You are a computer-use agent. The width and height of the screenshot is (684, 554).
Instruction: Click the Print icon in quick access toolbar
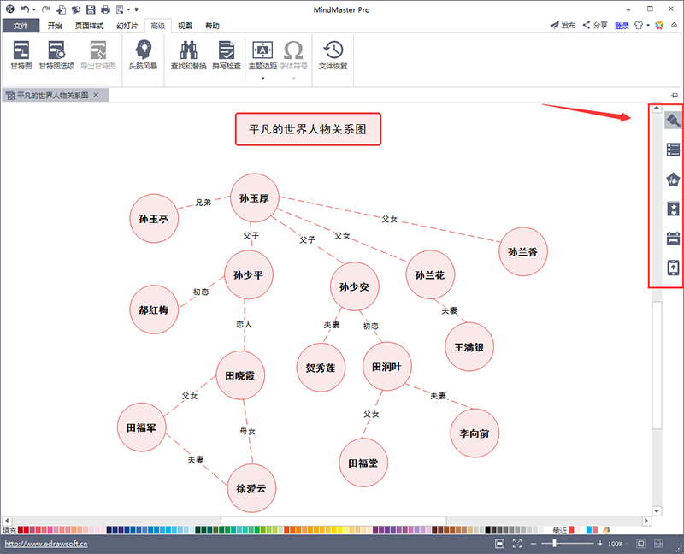[105, 9]
